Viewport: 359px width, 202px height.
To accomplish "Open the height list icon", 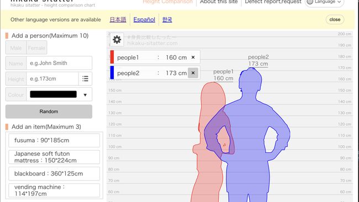I will (x=85, y=79).
